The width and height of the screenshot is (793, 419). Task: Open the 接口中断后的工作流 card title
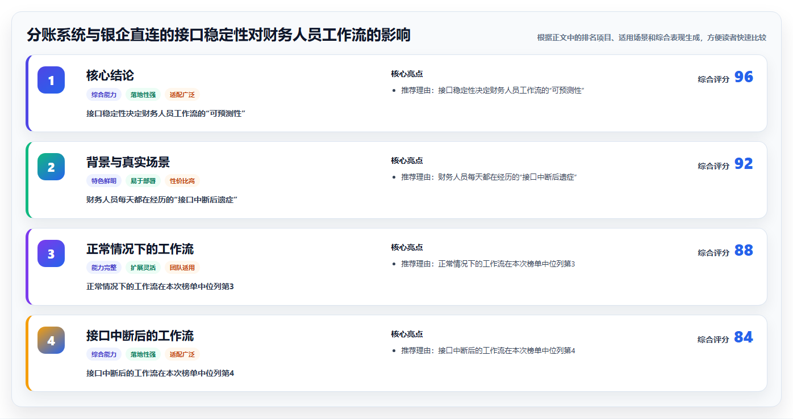point(140,336)
